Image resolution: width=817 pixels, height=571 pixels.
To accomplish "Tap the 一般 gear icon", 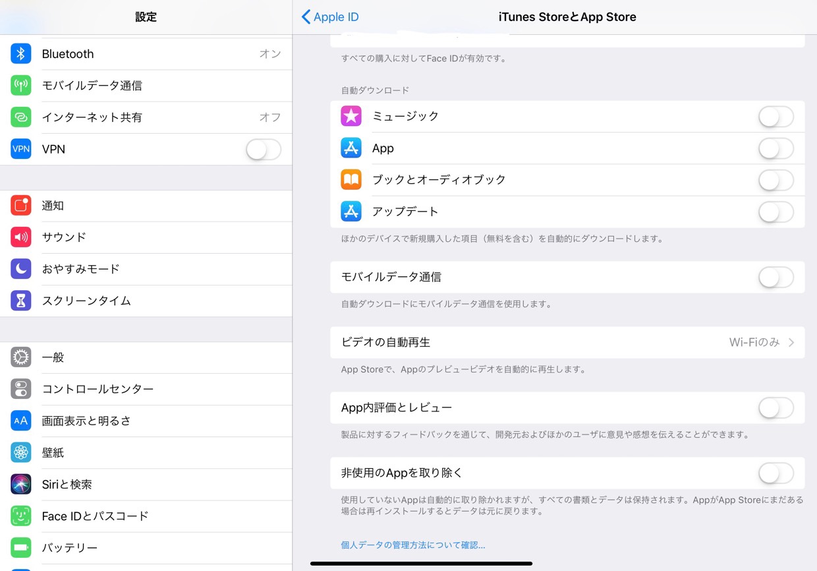I will (x=21, y=357).
